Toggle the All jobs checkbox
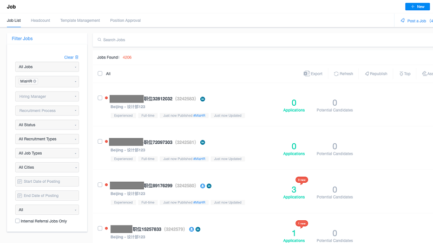433x243 pixels. tap(100, 73)
